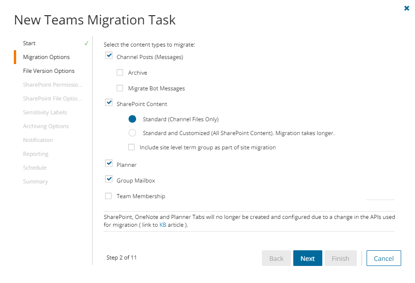Screen dimensions: 415x283
Task: Click the Next button
Action: pos(308,259)
